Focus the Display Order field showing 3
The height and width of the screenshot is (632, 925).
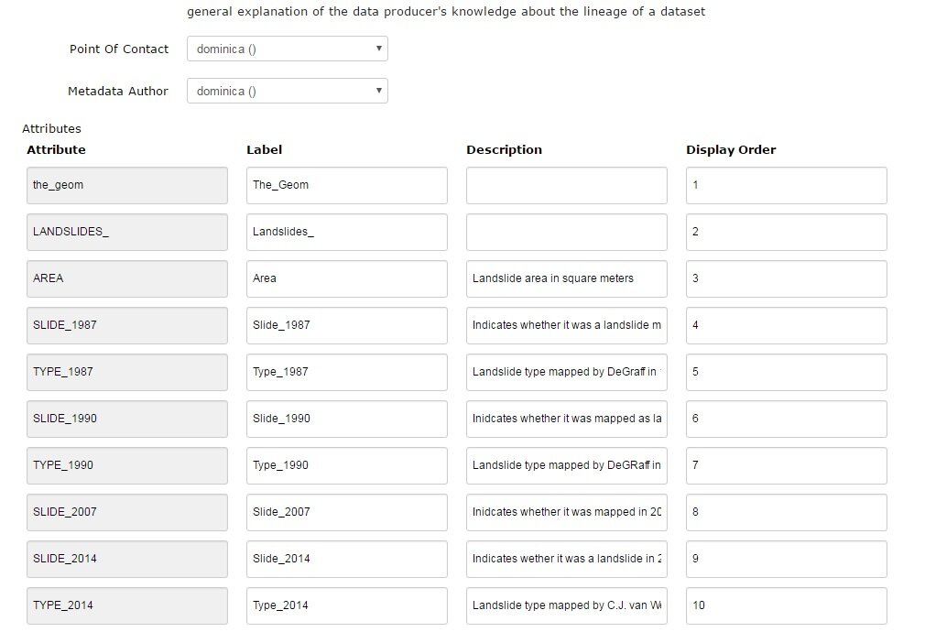click(786, 278)
